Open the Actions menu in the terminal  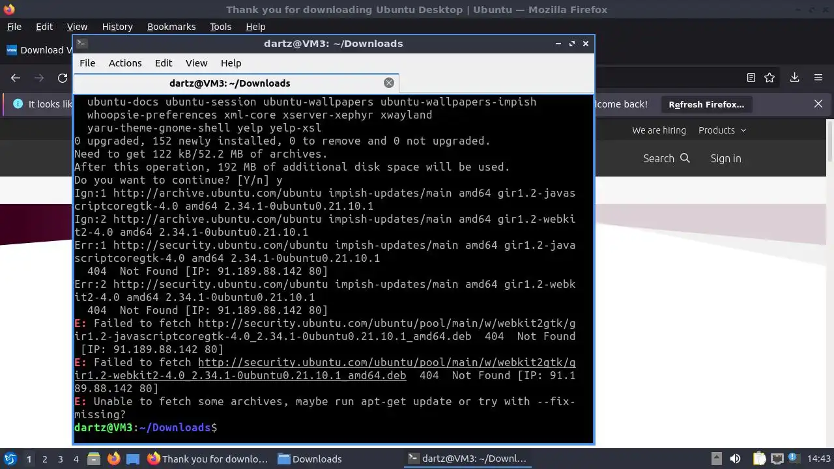coord(125,63)
